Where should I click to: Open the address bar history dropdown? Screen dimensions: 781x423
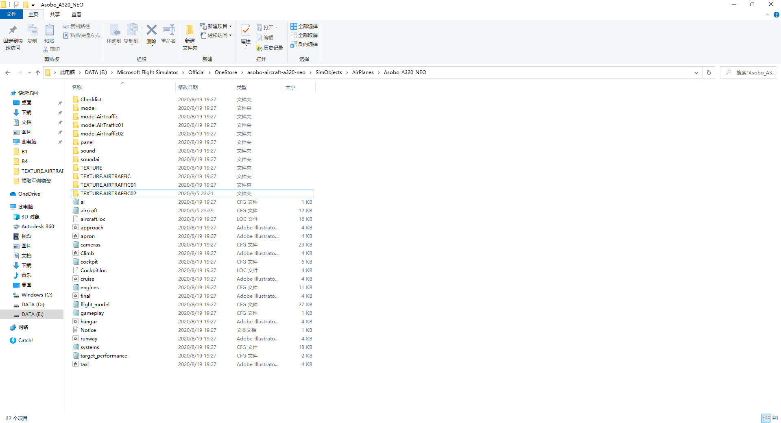coord(696,72)
